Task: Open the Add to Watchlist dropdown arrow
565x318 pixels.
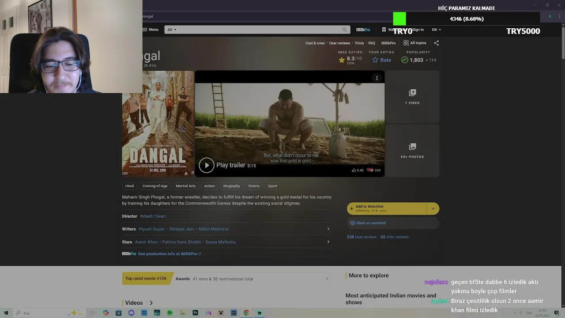Action: click(x=433, y=208)
